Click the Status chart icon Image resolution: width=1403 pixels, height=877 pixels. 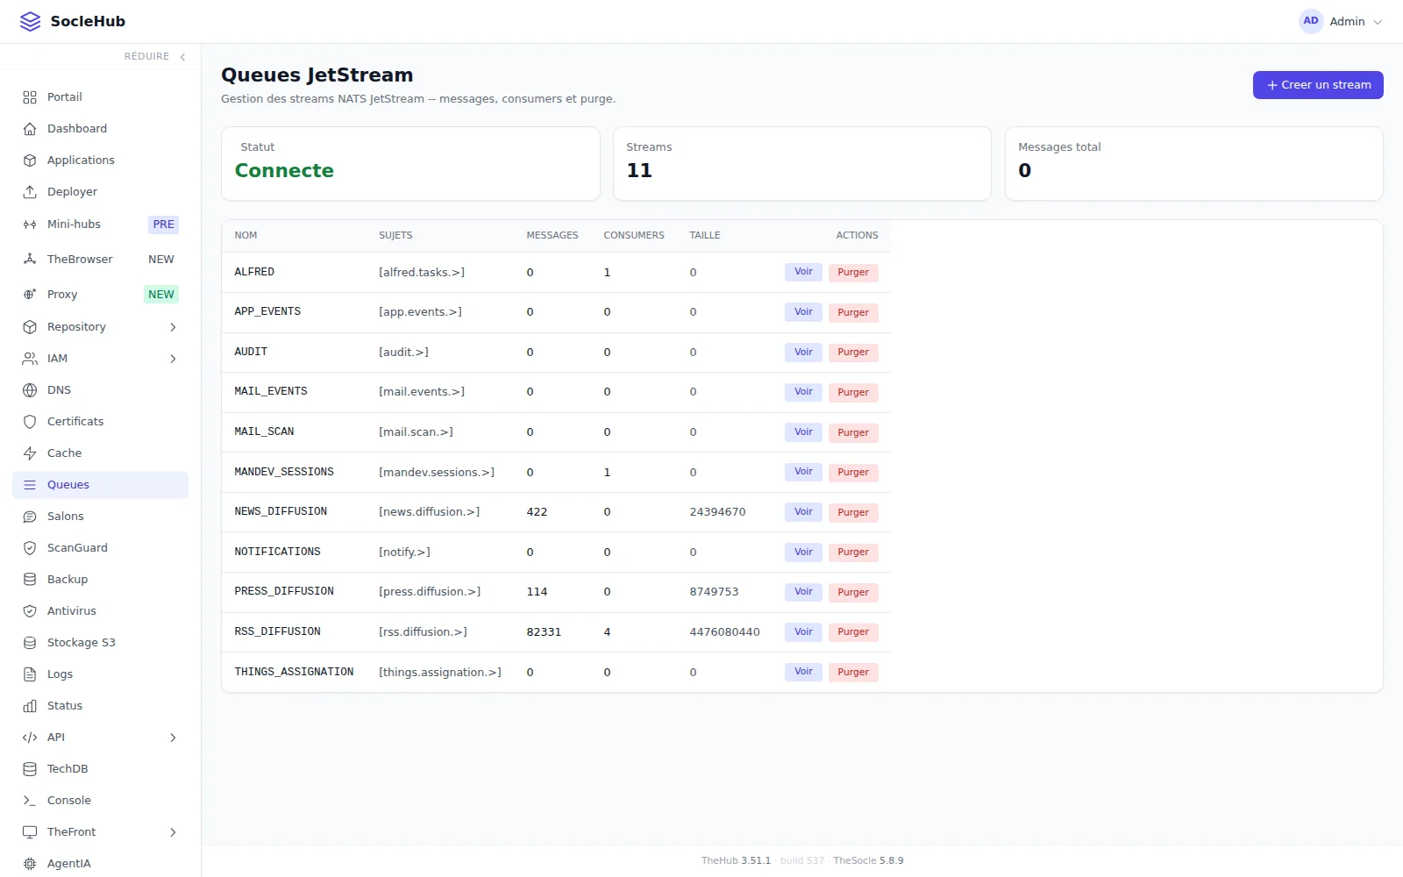click(x=30, y=706)
